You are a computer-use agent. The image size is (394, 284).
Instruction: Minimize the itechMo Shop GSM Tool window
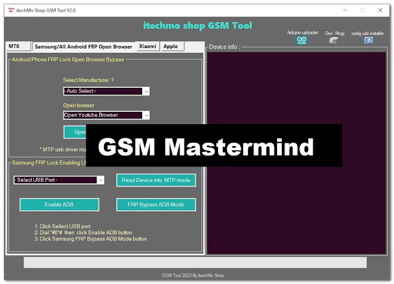345,10
